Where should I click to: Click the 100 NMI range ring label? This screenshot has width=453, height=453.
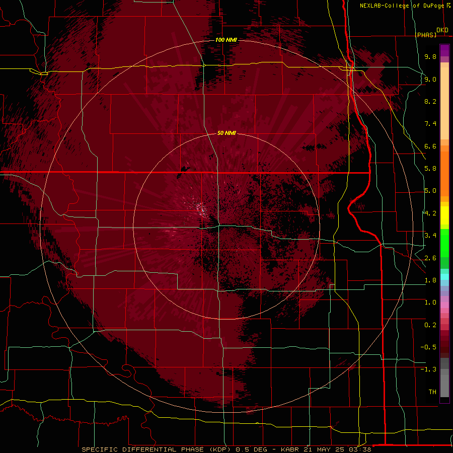[x=226, y=40]
